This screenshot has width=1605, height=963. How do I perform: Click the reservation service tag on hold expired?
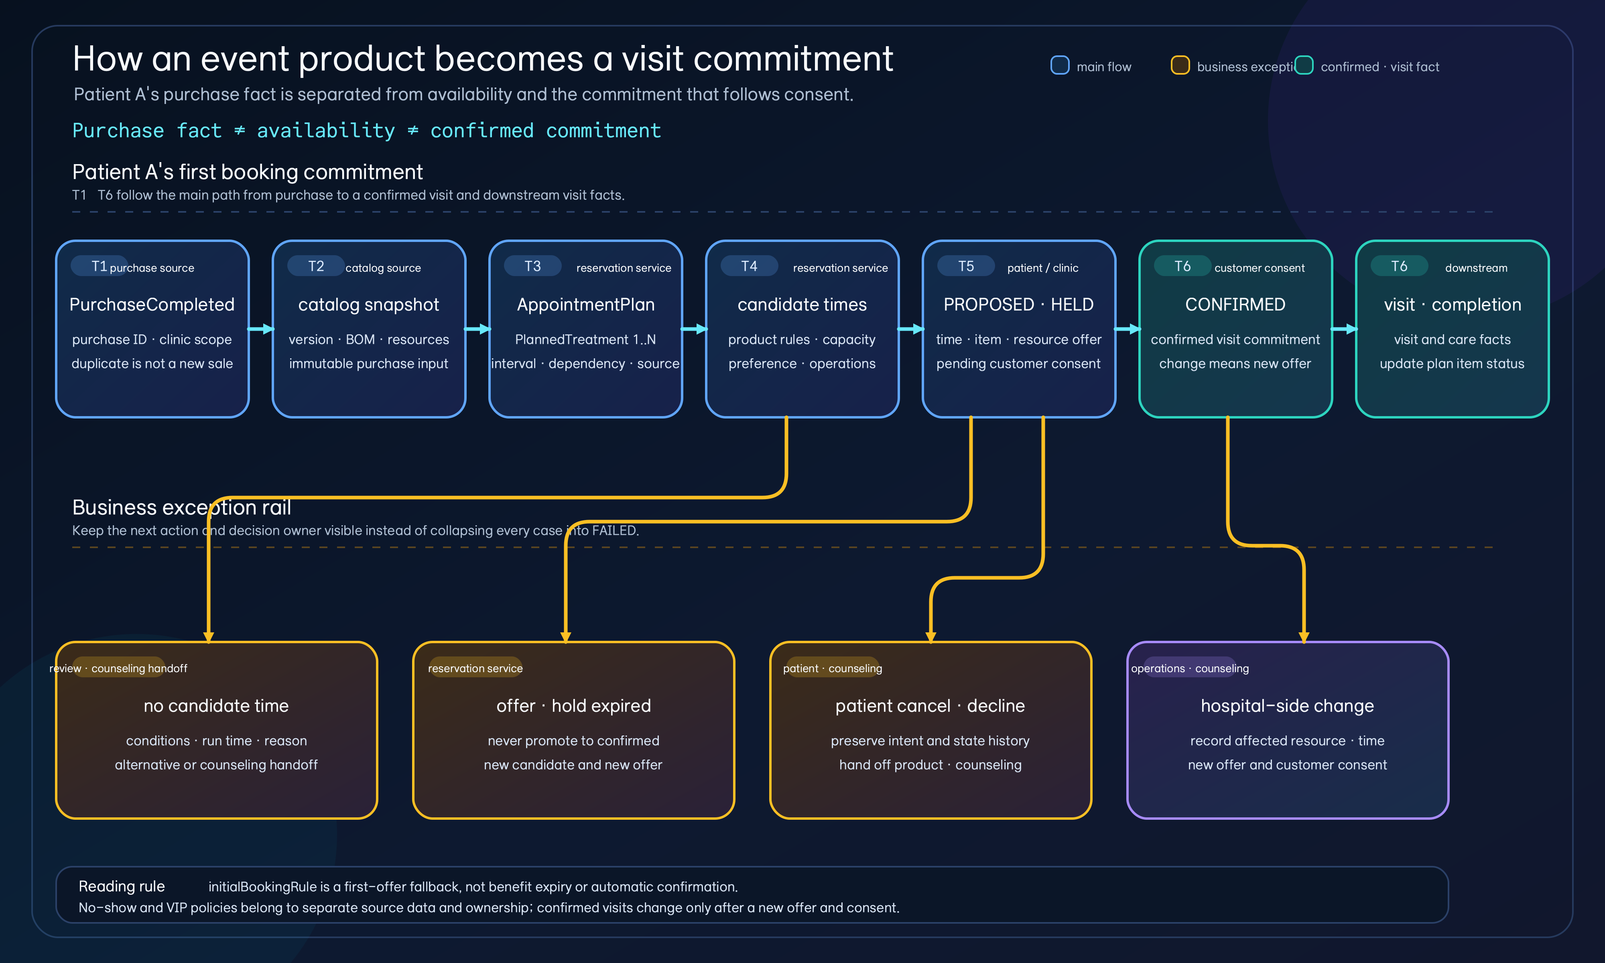click(475, 668)
